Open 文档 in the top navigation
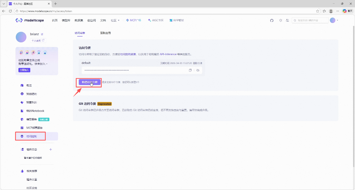The image size is (355, 190). pos(103,20)
